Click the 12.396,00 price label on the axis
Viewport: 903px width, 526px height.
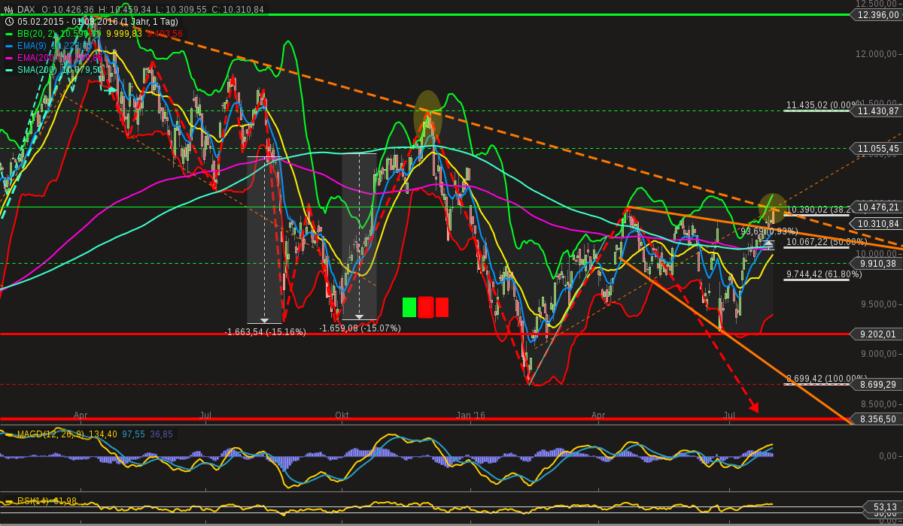click(x=877, y=15)
